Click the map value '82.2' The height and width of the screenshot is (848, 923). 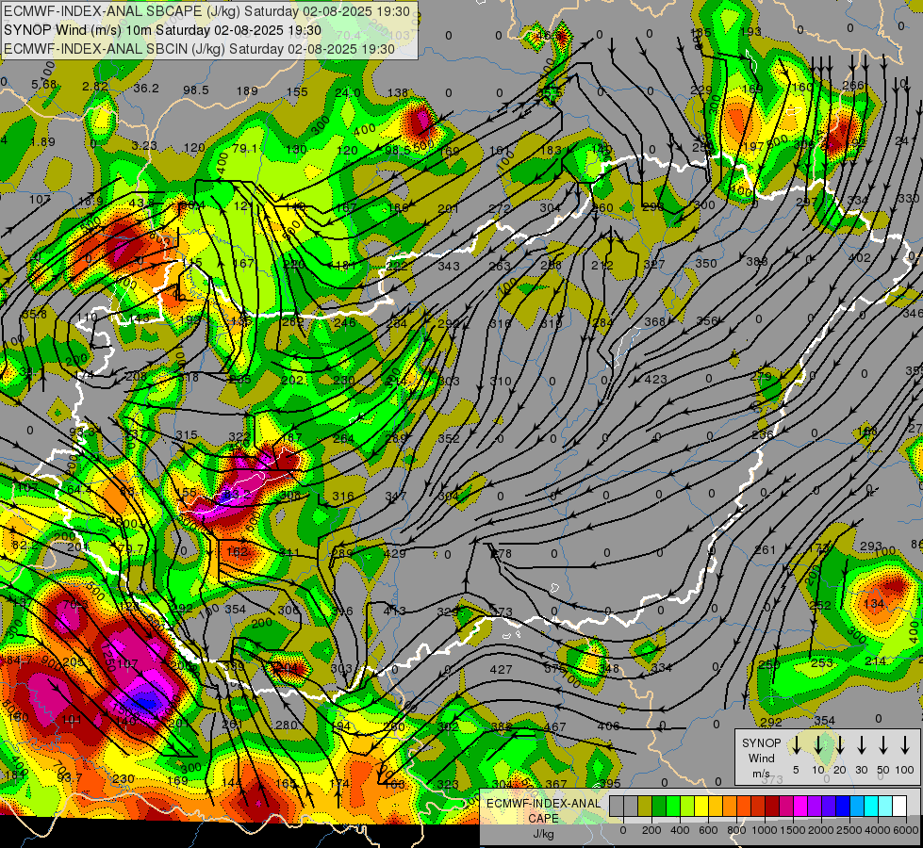(x=24, y=545)
